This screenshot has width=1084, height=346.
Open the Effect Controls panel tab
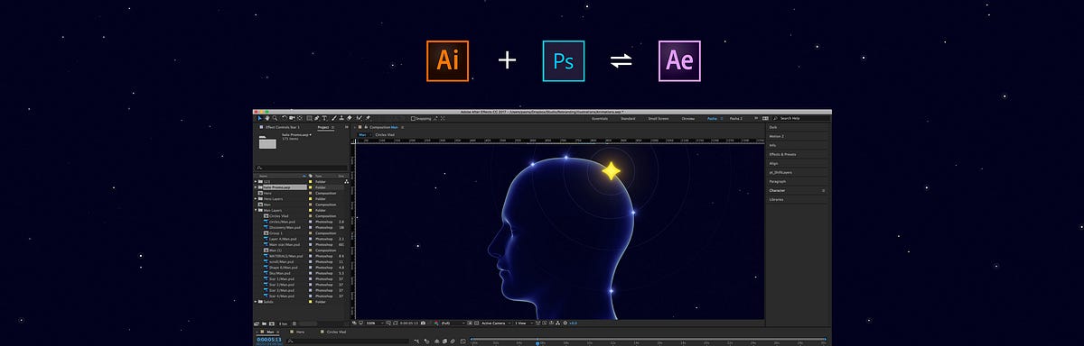(x=282, y=127)
